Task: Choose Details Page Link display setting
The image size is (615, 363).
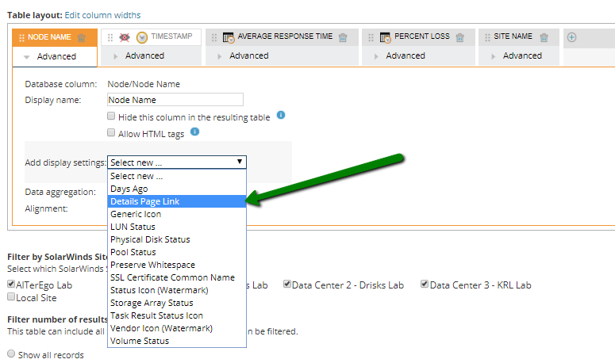Action: [x=177, y=201]
